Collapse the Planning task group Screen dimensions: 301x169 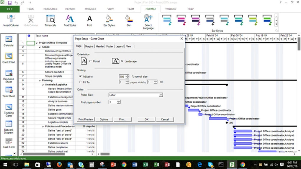[x=40, y=81]
